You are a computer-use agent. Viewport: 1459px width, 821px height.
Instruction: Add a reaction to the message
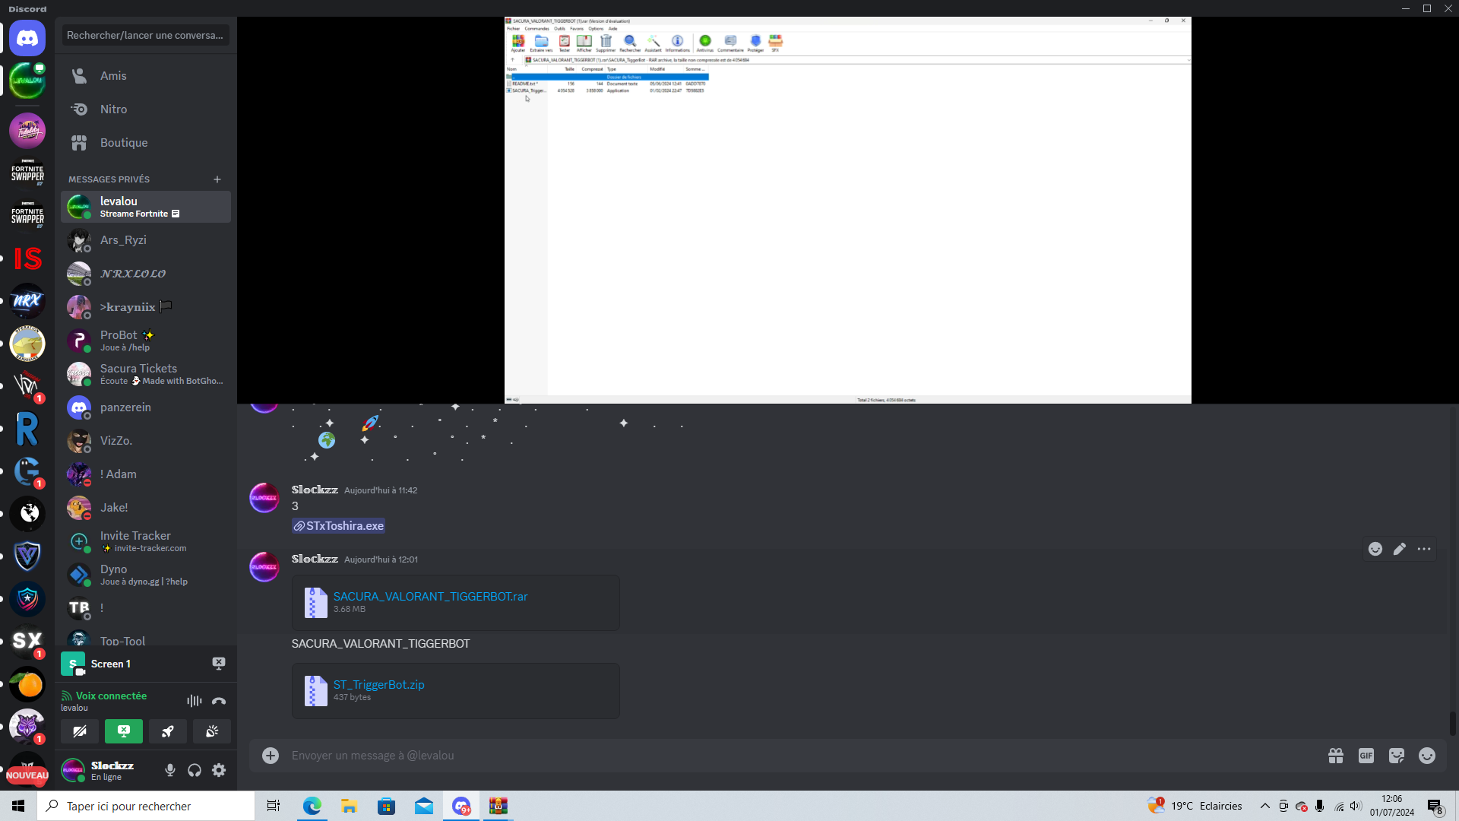pos(1375,549)
